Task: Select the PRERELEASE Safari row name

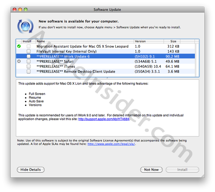Action: point(55,61)
